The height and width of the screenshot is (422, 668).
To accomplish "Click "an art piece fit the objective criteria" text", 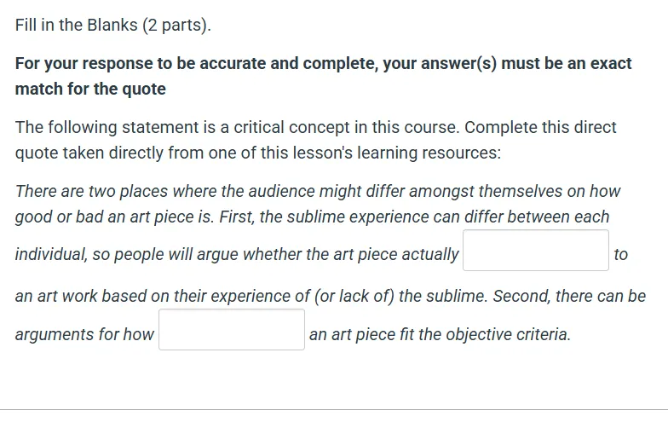I will click(440, 334).
